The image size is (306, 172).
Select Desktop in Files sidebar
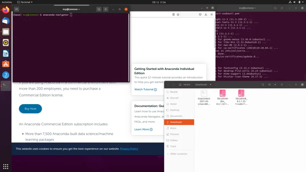179,110
